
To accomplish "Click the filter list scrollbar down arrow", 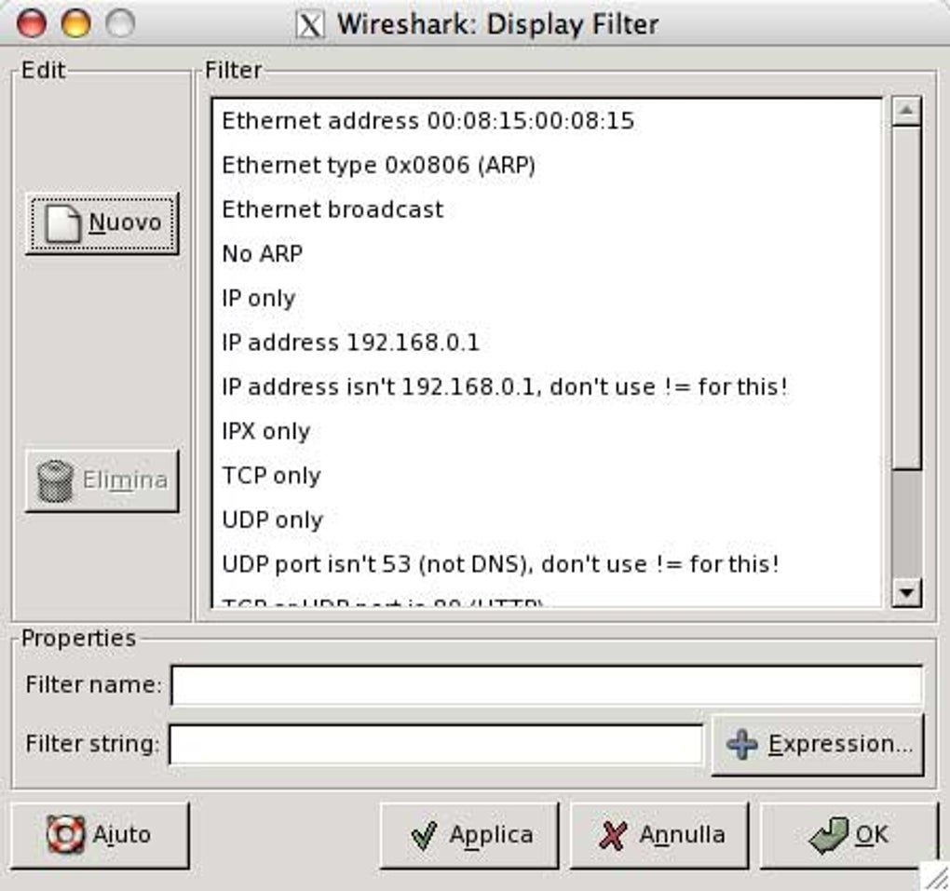I will [x=906, y=592].
